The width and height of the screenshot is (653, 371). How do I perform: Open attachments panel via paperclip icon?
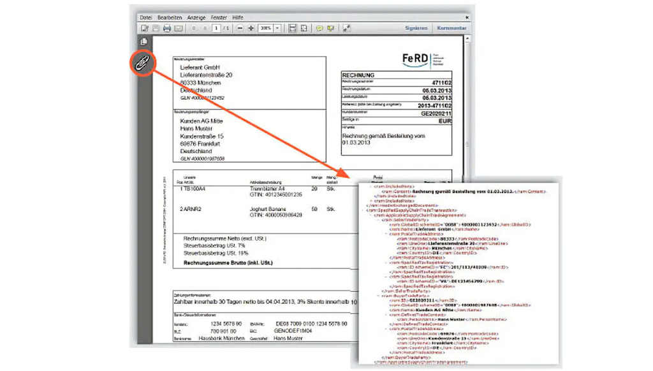[143, 63]
